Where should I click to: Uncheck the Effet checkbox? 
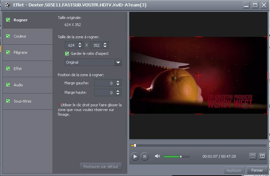click(x=8, y=68)
